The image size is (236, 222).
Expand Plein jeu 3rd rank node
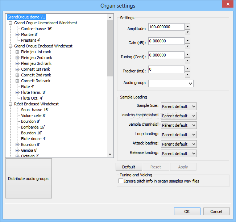tap(17, 64)
